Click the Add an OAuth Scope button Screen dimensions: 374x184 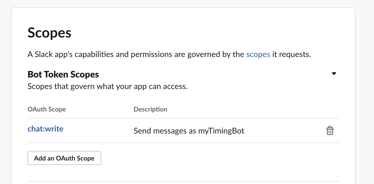(x=64, y=158)
